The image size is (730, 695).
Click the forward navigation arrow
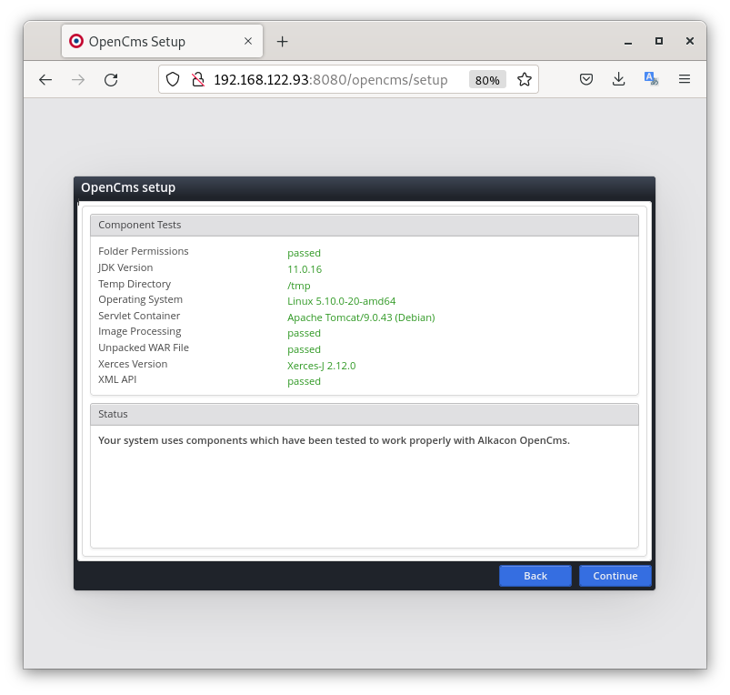pos(78,80)
